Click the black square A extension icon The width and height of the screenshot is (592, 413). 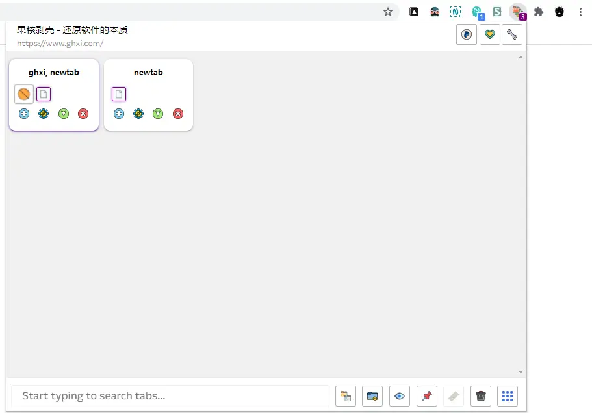point(414,12)
